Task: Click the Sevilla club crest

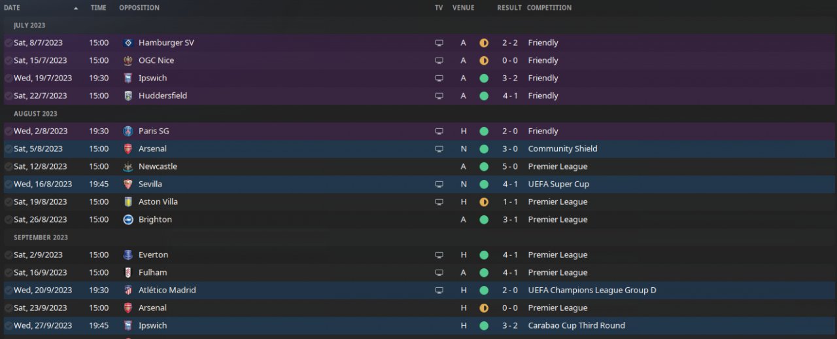Action: click(x=128, y=185)
